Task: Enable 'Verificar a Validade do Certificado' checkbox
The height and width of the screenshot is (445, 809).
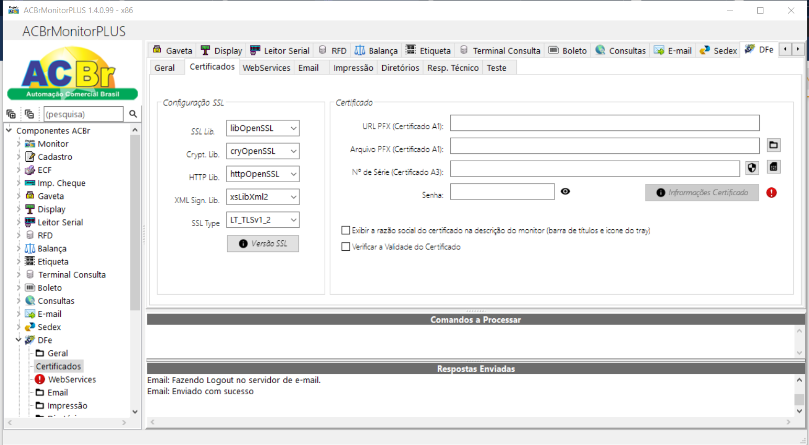Action: [x=346, y=247]
